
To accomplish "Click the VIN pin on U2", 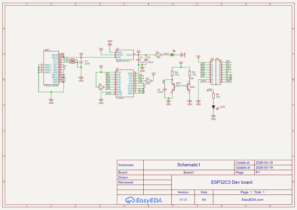I will (119, 58).
